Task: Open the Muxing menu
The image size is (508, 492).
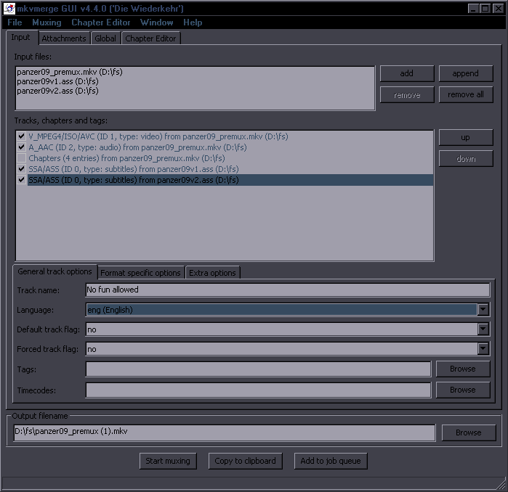Action: 47,22
